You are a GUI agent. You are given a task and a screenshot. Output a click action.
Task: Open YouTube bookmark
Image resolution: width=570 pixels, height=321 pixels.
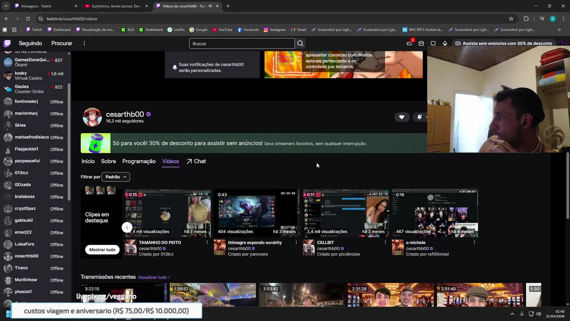pos(222,30)
